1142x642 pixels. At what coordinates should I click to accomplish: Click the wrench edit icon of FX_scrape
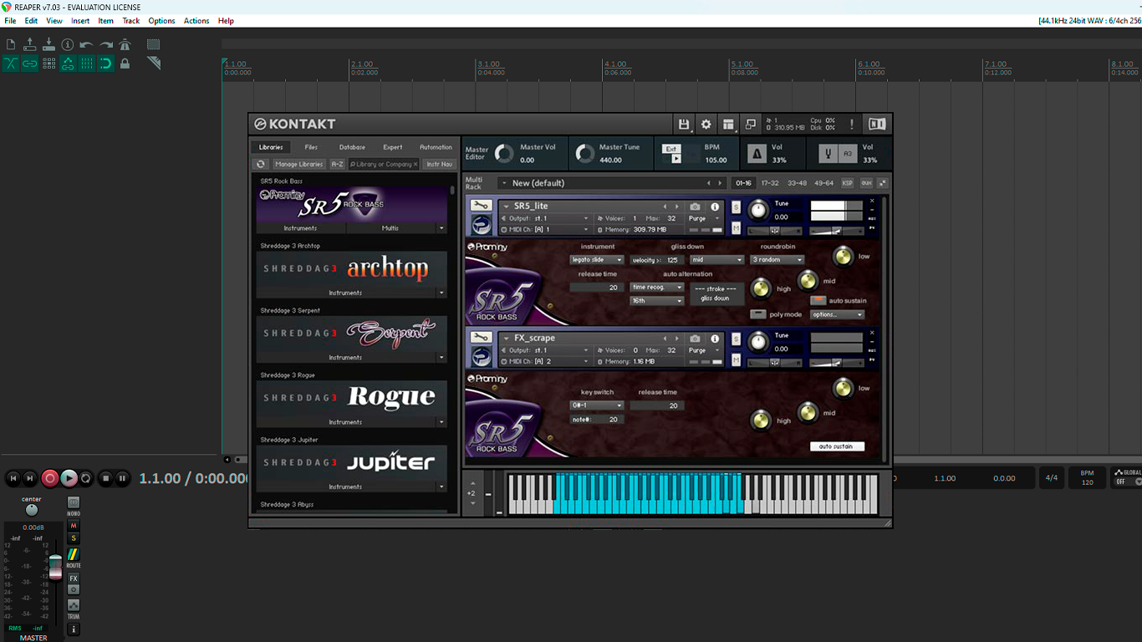pos(481,338)
